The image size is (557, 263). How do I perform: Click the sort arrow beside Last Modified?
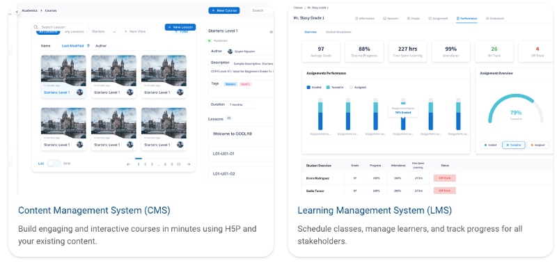click(88, 46)
